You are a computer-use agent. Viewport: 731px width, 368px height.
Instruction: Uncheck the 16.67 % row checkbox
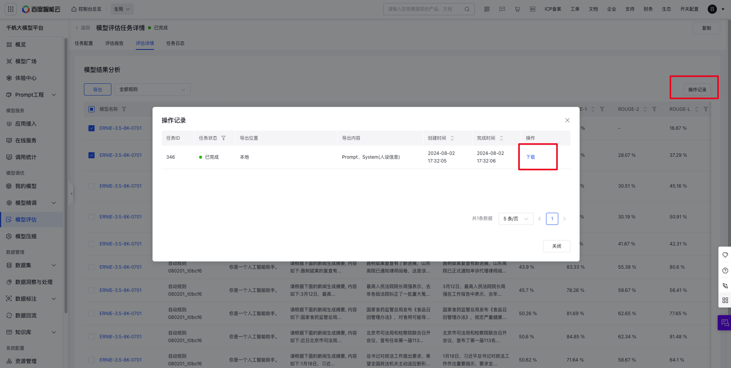pyautogui.click(x=92, y=128)
